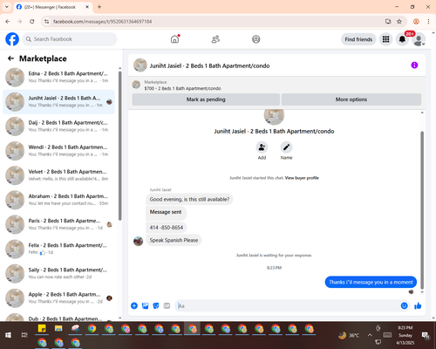The width and height of the screenshot is (436, 349).
Task: Open conversation info purple icon
Action: click(x=414, y=65)
